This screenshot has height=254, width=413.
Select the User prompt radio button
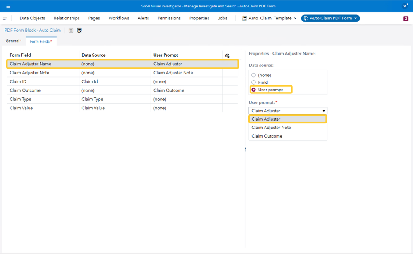[x=253, y=90]
